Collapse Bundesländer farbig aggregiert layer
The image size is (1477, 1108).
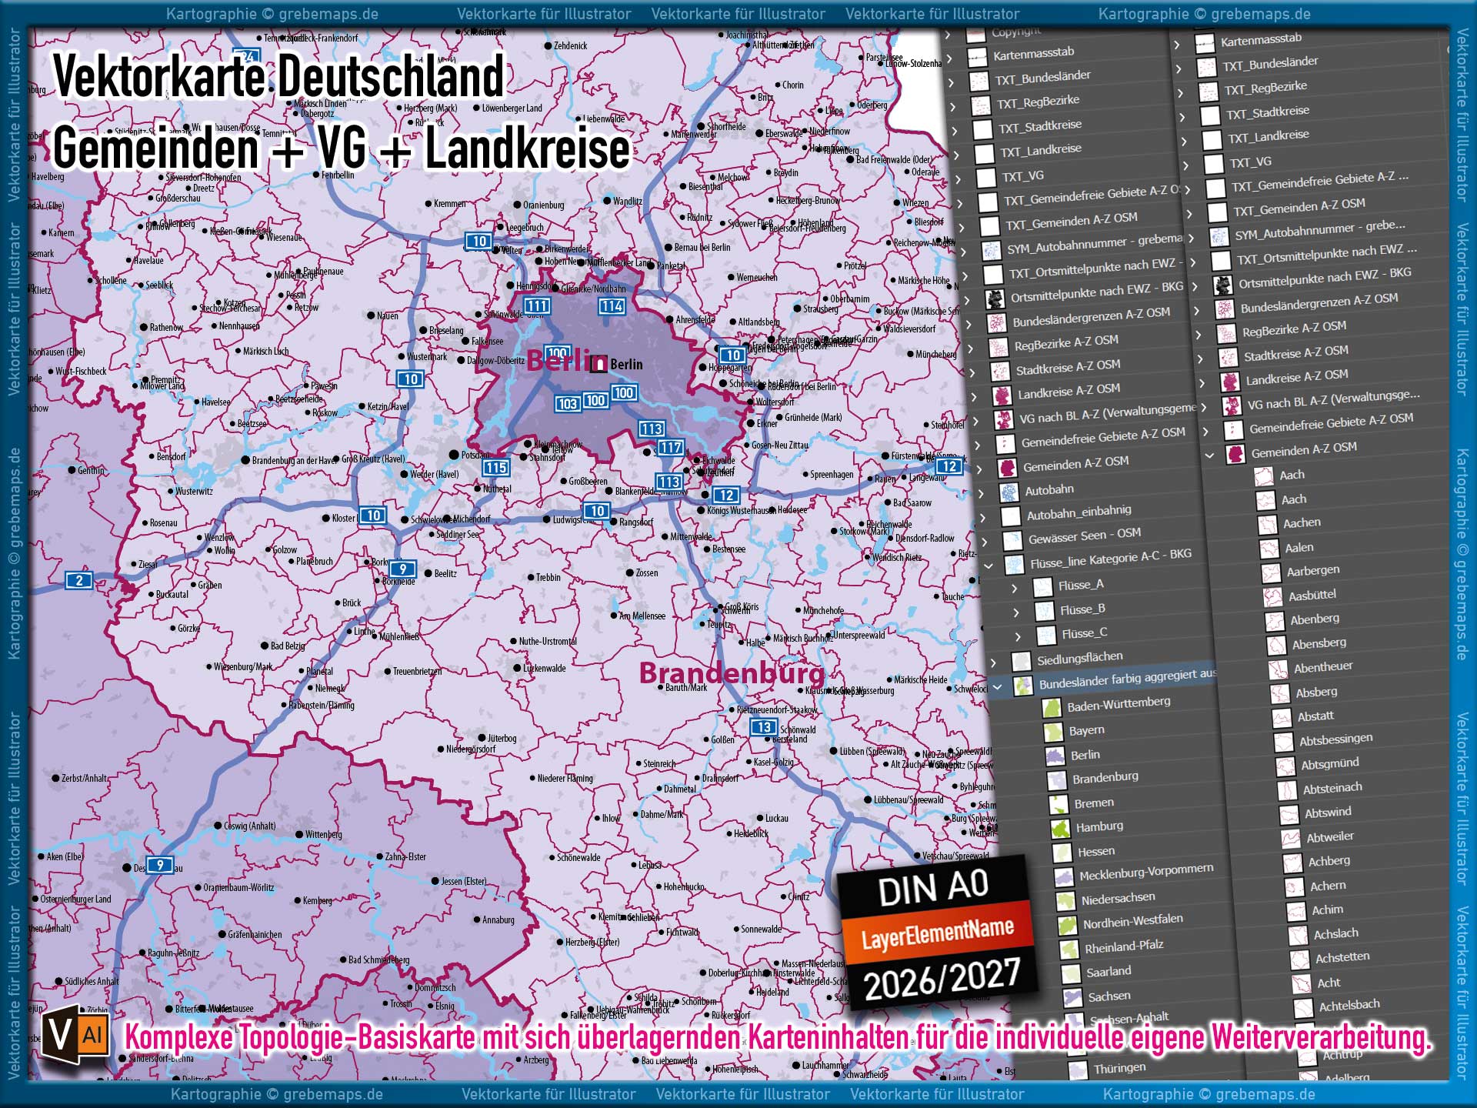998,687
